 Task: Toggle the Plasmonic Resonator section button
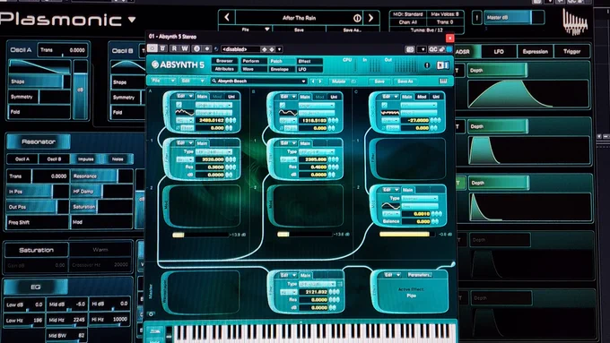click(x=38, y=141)
